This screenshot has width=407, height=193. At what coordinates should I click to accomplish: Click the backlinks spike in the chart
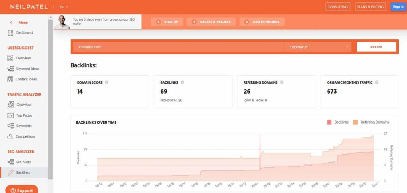(x=260, y=151)
